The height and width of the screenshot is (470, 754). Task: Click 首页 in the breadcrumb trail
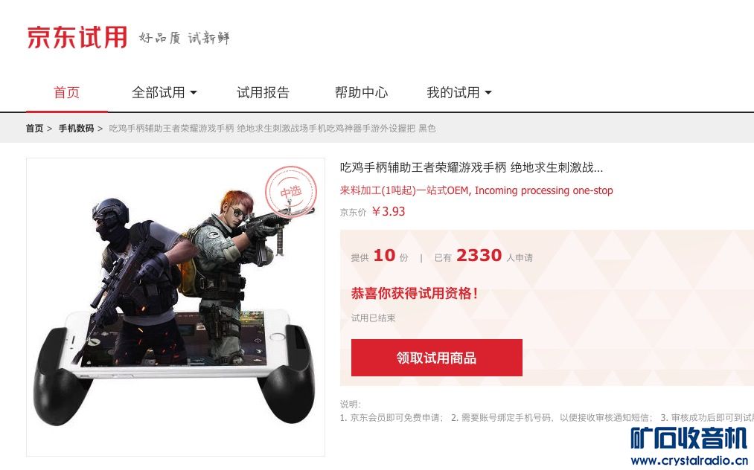[34, 129]
